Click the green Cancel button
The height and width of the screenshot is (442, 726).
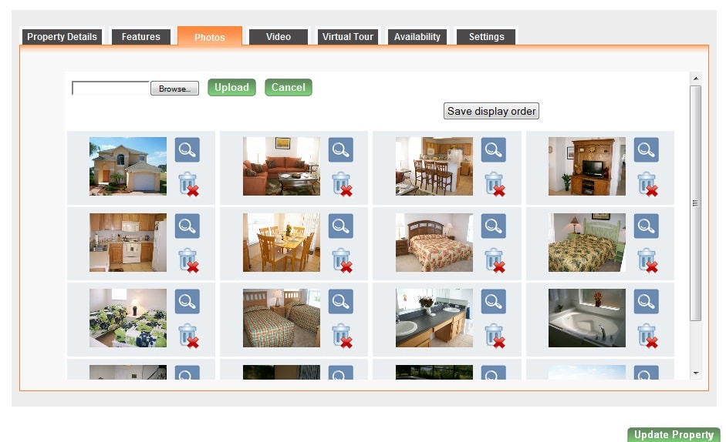coord(289,87)
